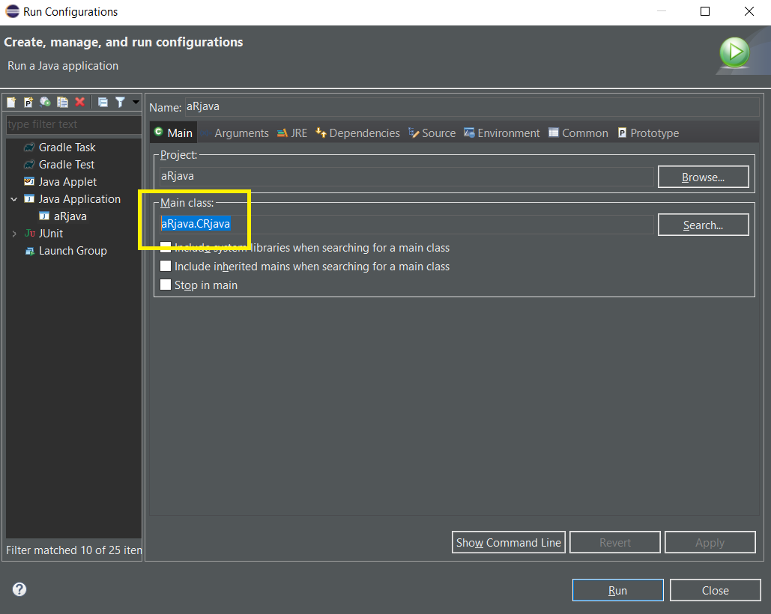Click the type filter text field
Viewport: 771px width, 614px height.
[73, 124]
